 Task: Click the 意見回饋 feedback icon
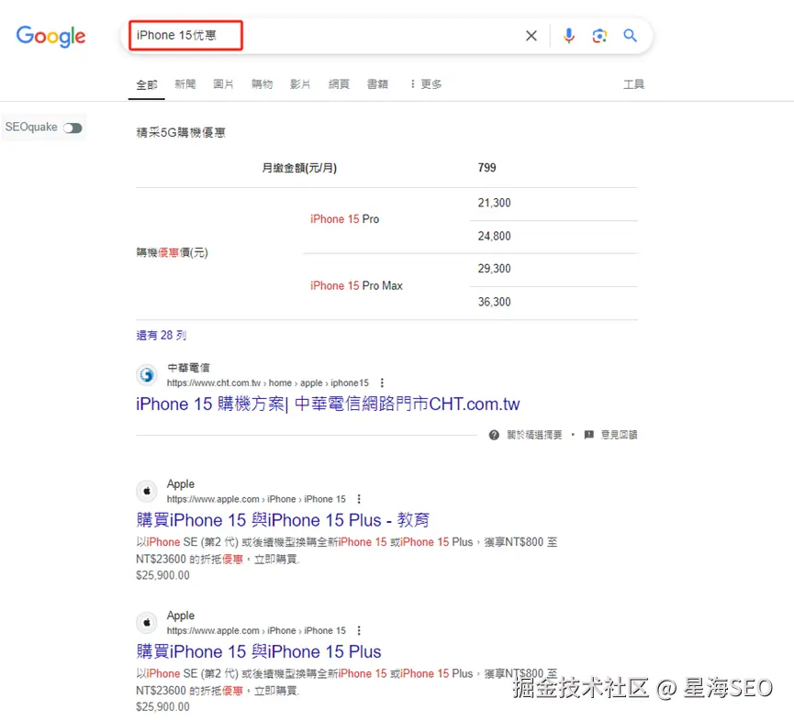coord(589,435)
